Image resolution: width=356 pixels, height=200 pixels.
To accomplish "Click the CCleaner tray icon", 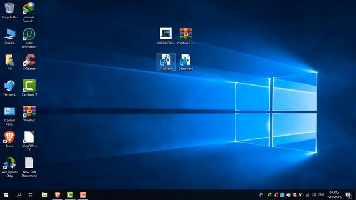I will coord(276,195).
